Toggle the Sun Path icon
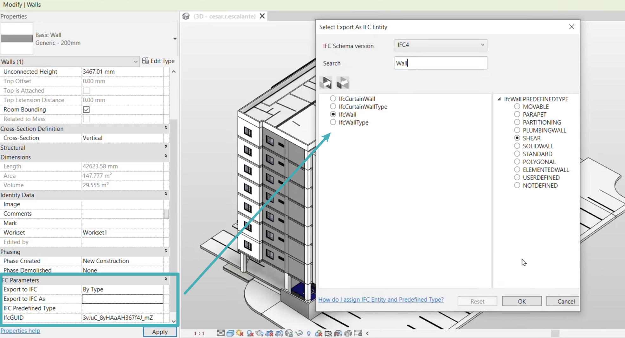The image size is (625, 338). [x=240, y=333]
